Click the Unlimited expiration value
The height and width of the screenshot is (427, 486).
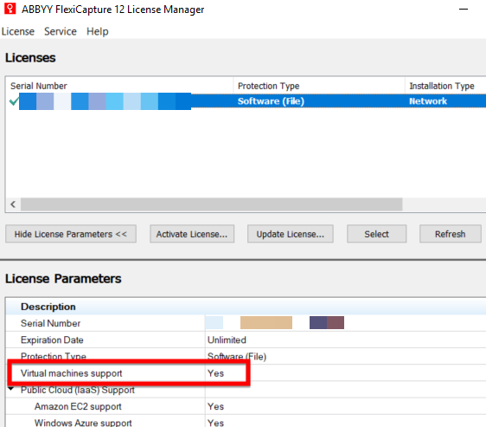(227, 340)
